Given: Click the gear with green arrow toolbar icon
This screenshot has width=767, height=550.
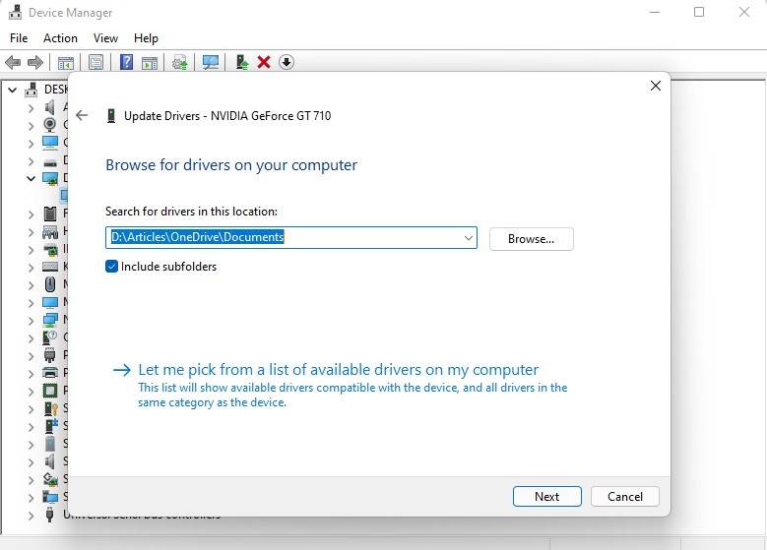Looking at the screenshot, I should coord(179,63).
